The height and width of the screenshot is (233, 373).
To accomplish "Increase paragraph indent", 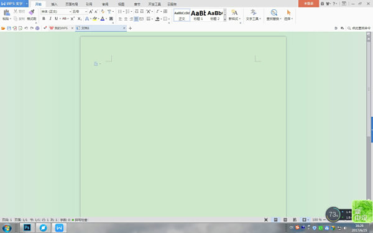I will pyautogui.click(x=142, y=11).
